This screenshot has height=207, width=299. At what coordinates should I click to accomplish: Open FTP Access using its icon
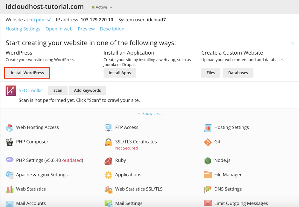pyautogui.click(x=108, y=127)
